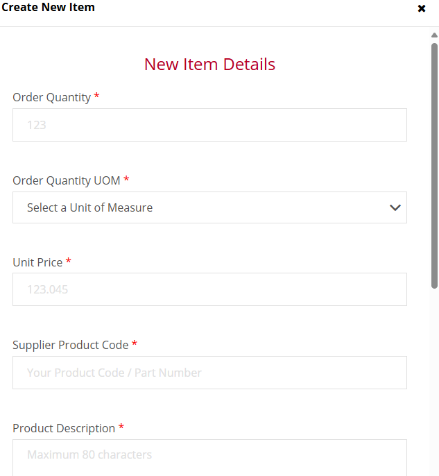Click the required asterisk next to Unit Price
Viewport: 439px width, 476px height.
pyautogui.click(x=68, y=261)
